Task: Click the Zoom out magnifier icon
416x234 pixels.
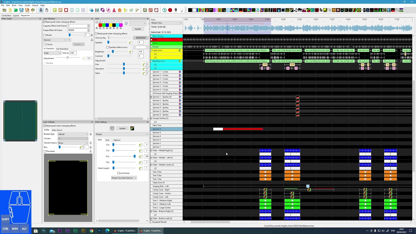Action: [150, 10]
